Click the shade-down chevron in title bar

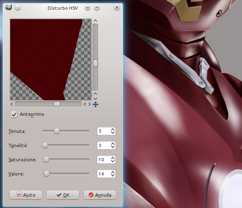tap(88, 8)
